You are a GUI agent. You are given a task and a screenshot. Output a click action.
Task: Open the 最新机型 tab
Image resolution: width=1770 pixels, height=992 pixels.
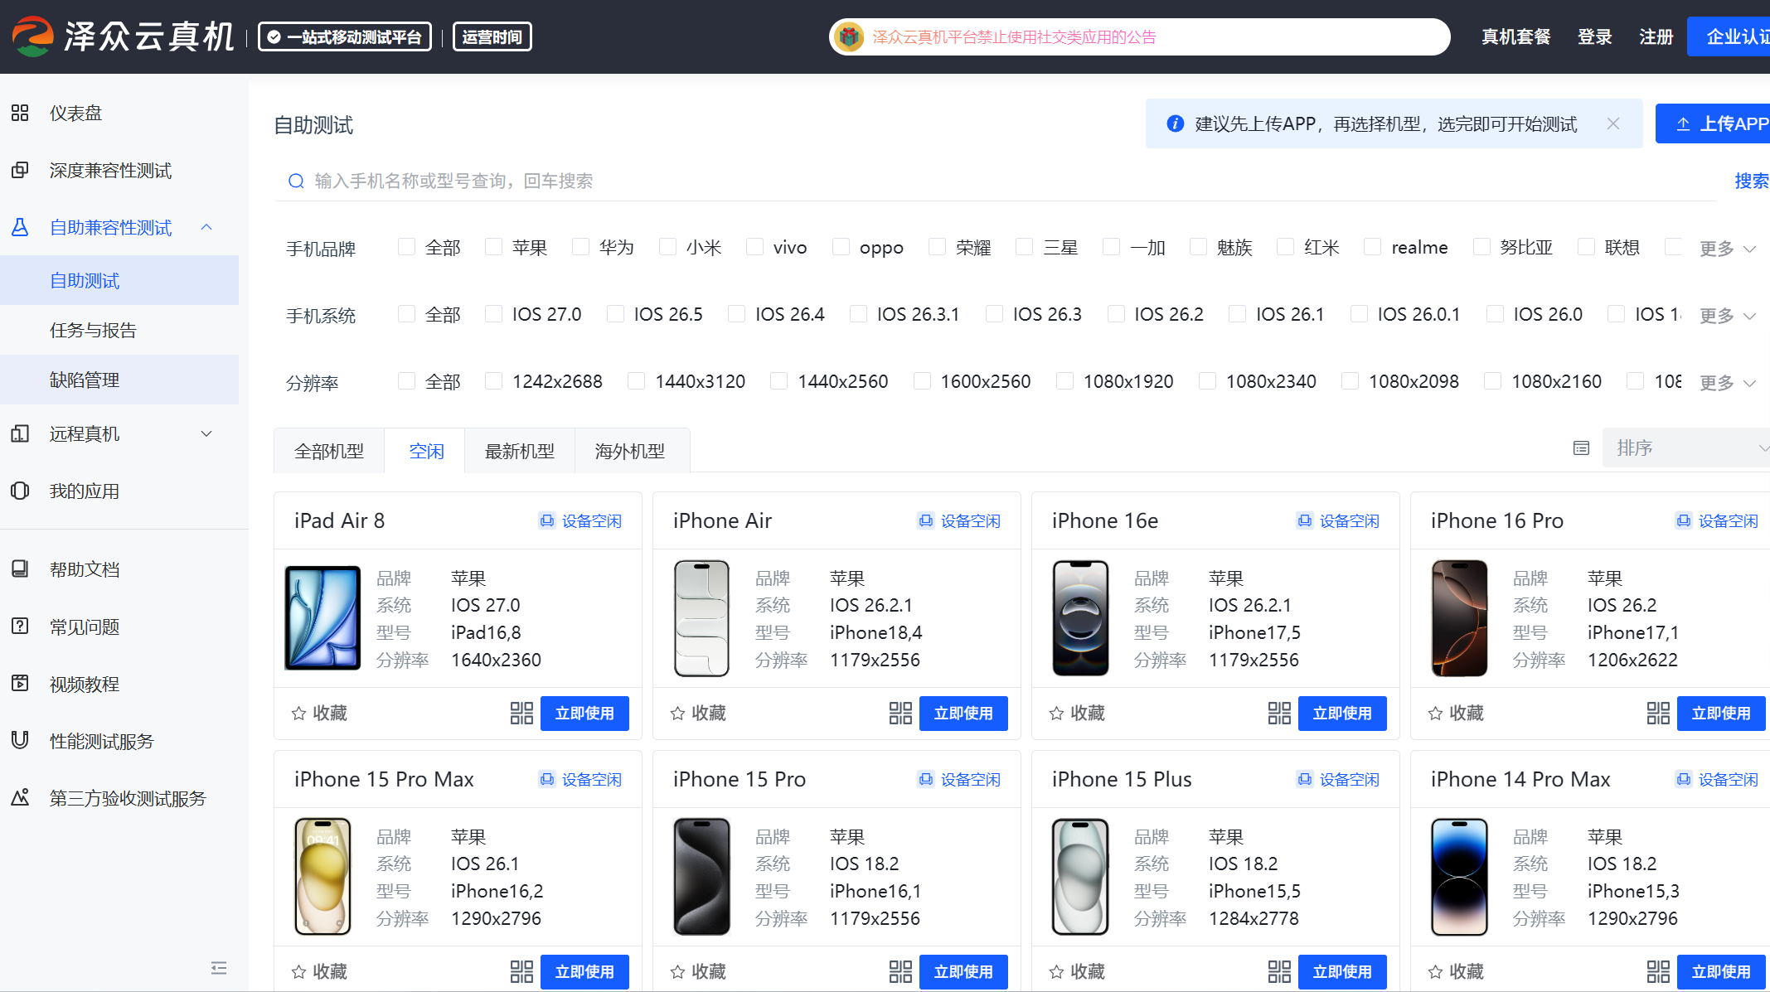click(x=520, y=451)
